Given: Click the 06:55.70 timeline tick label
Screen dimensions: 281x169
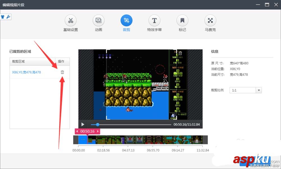Looking at the screenshot, I should pos(153,150).
